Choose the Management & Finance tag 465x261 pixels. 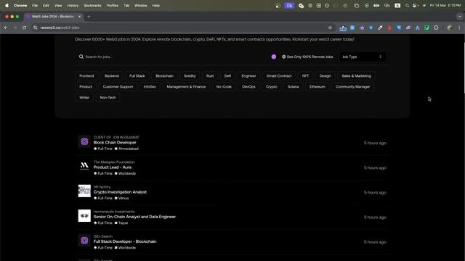pyautogui.click(x=186, y=87)
